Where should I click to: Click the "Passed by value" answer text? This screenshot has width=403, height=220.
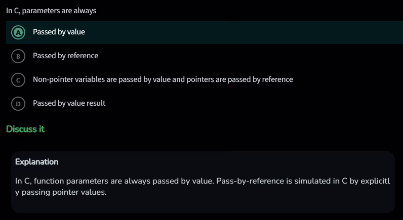click(59, 32)
